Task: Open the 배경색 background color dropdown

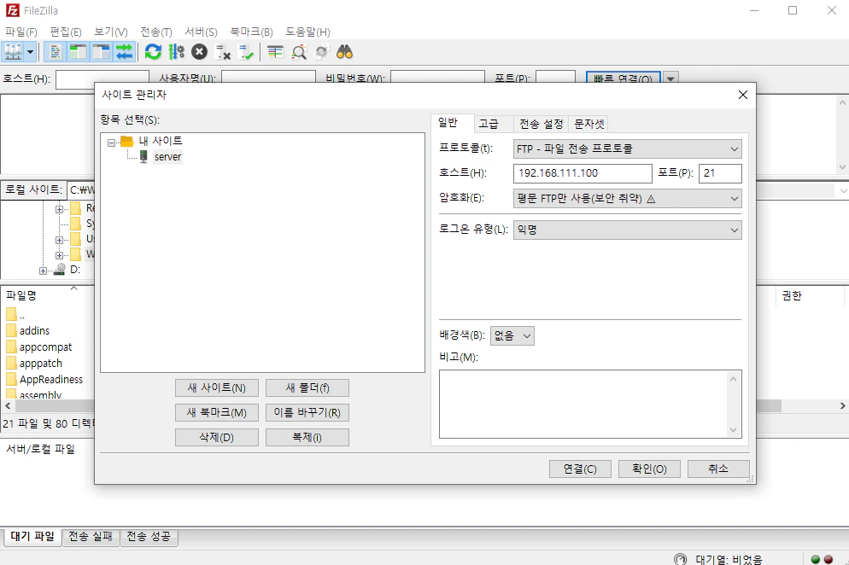Action: coord(512,336)
